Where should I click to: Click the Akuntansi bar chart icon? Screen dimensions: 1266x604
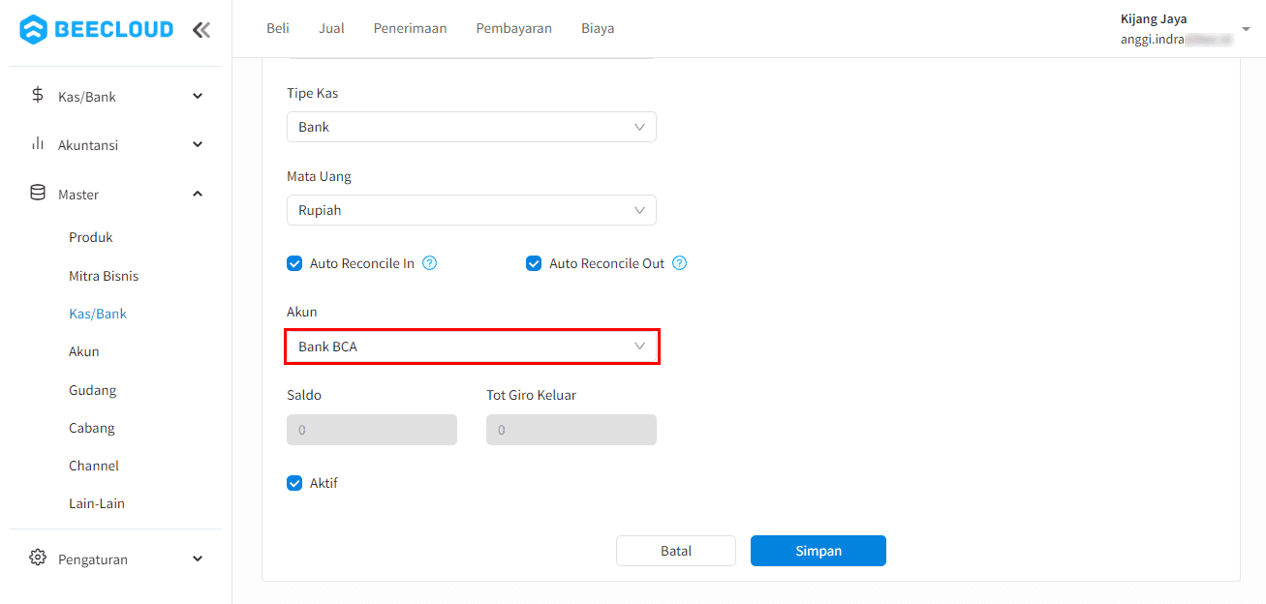pos(38,144)
